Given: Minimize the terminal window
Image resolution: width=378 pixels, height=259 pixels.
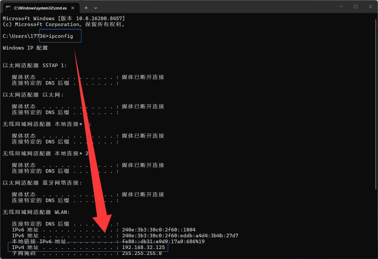Looking at the screenshot, I should click(x=341, y=6).
